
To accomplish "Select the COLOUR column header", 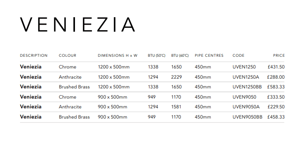I will 68,56.
